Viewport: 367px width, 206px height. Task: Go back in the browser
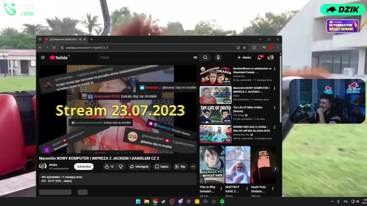point(40,47)
